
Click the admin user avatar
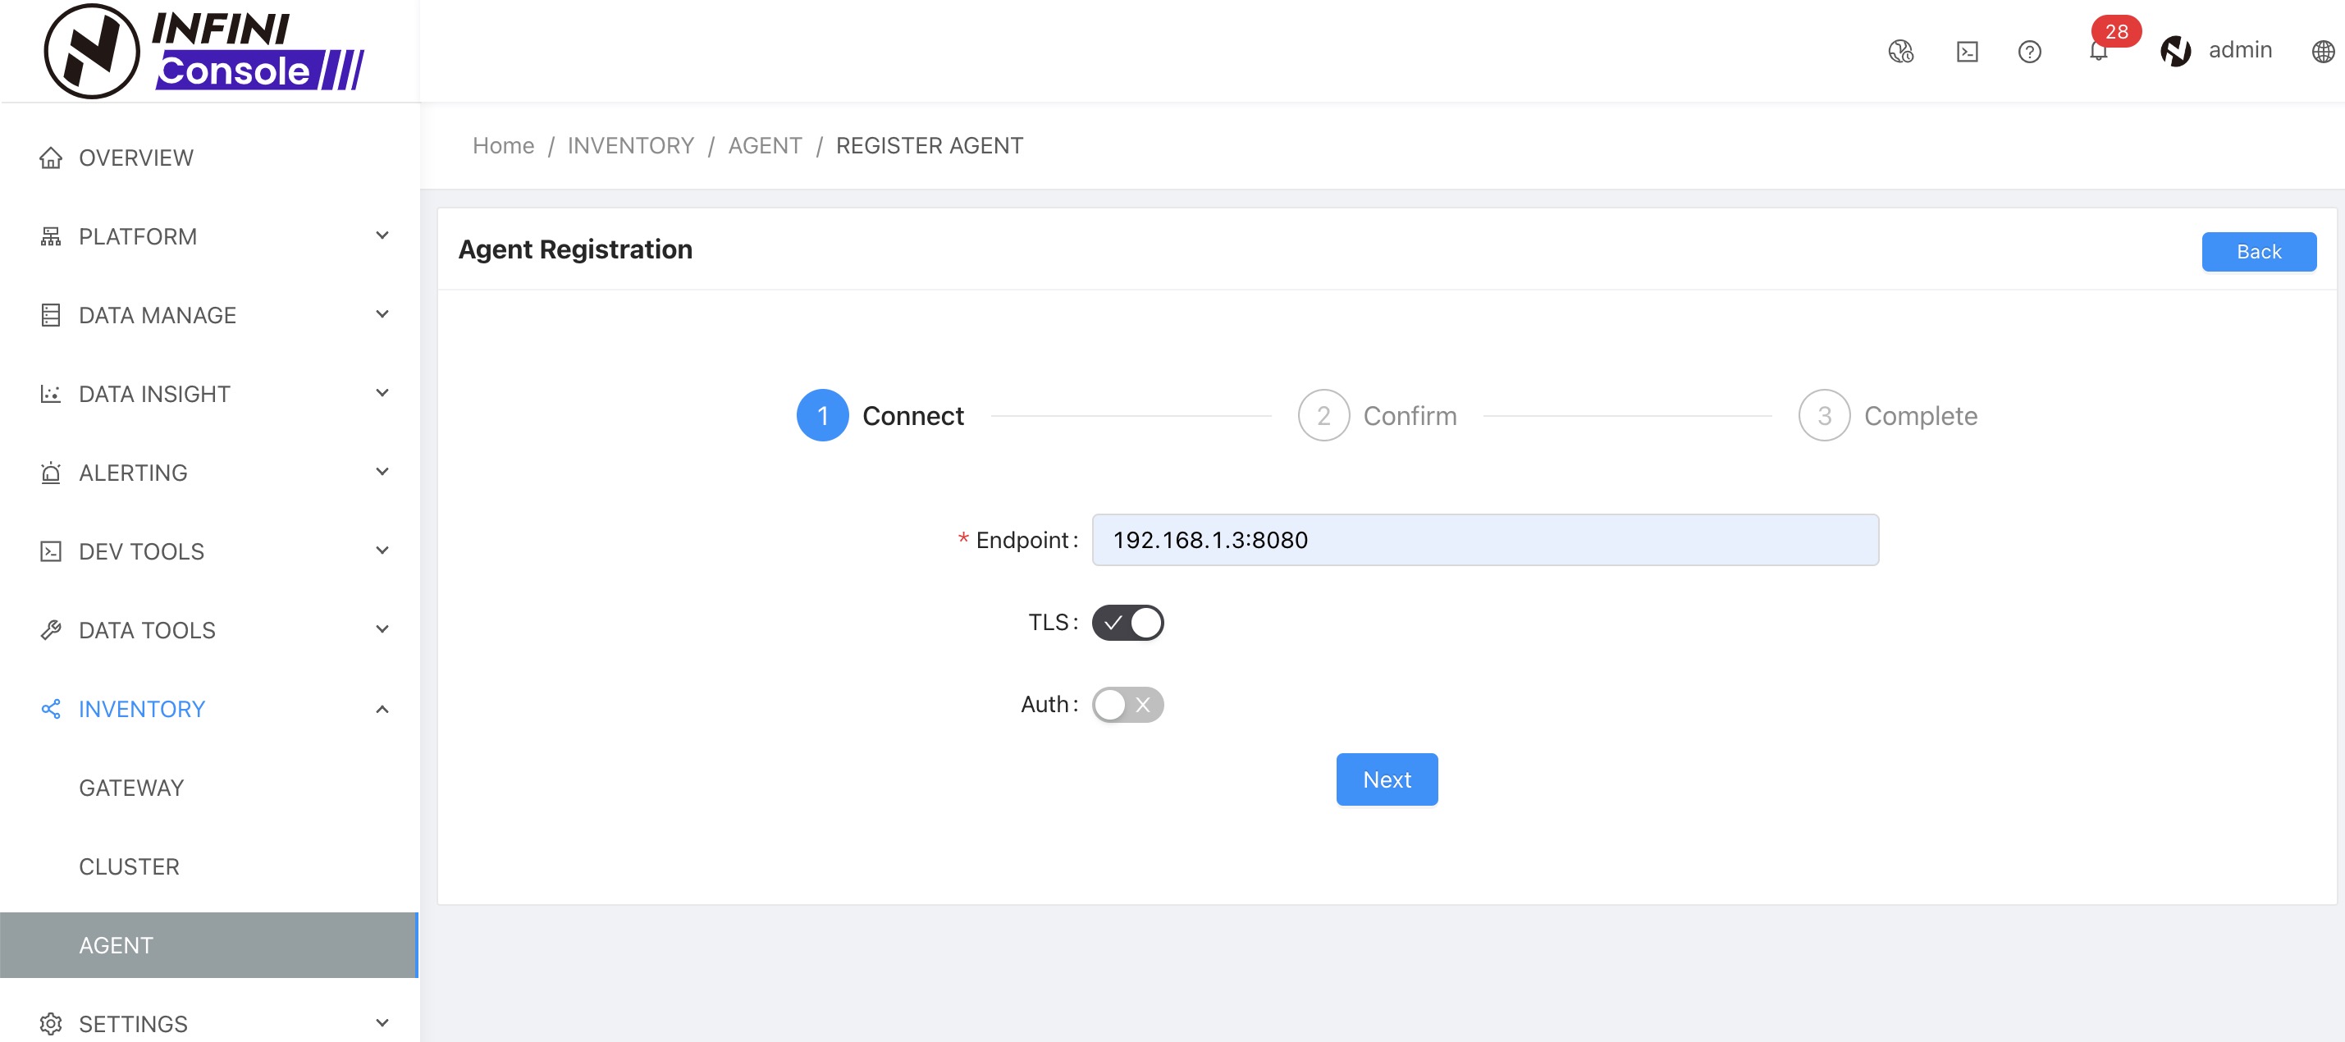2176,51
